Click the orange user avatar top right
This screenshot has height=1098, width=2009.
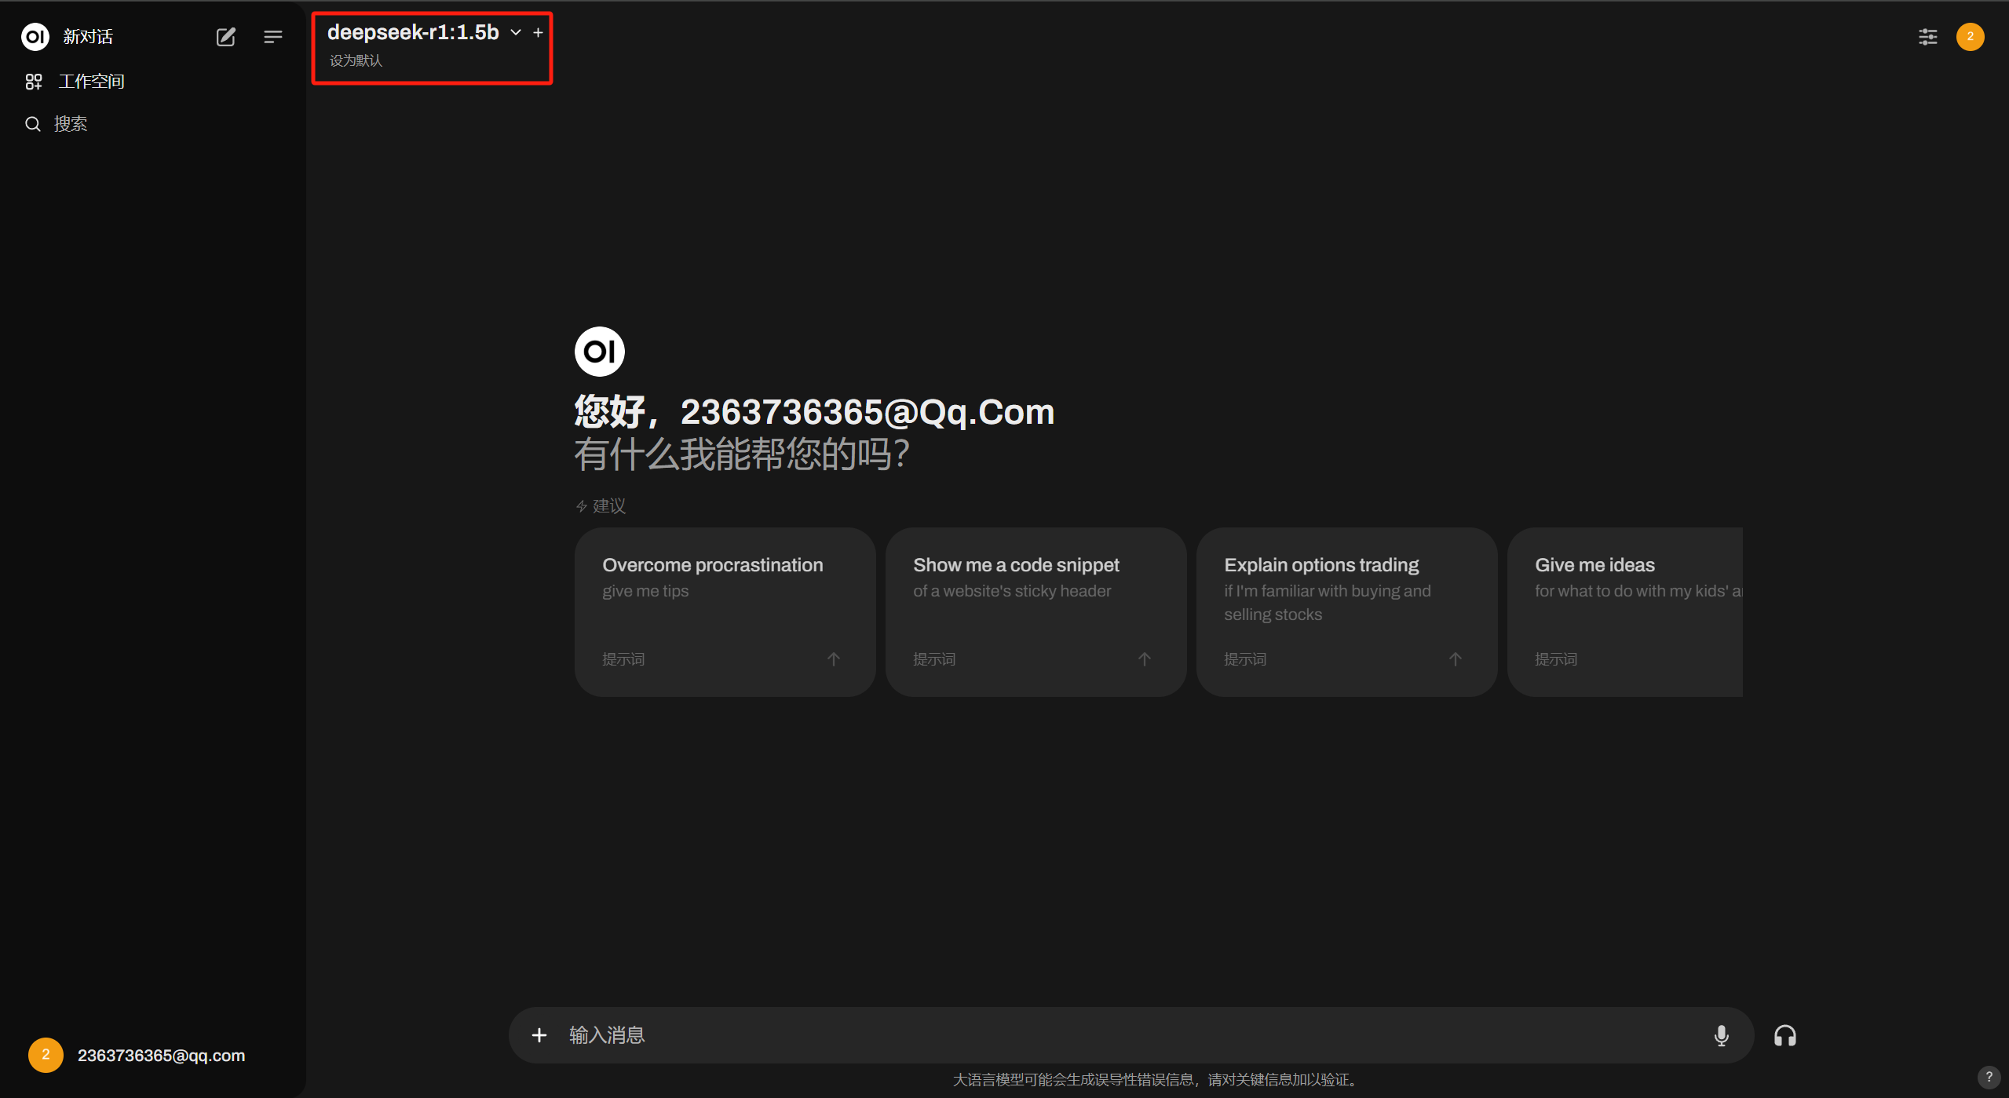coord(1970,37)
